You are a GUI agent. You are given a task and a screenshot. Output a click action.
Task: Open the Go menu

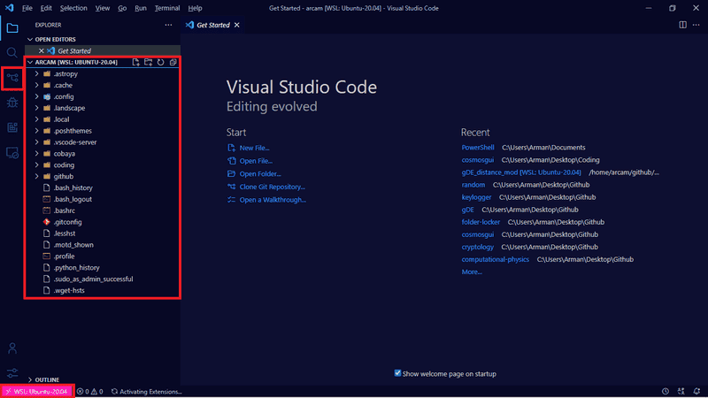pyautogui.click(x=122, y=8)
